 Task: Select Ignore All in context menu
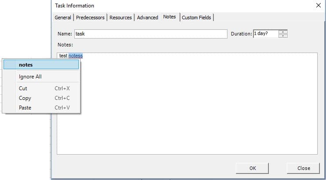click(x=41, y=77)
